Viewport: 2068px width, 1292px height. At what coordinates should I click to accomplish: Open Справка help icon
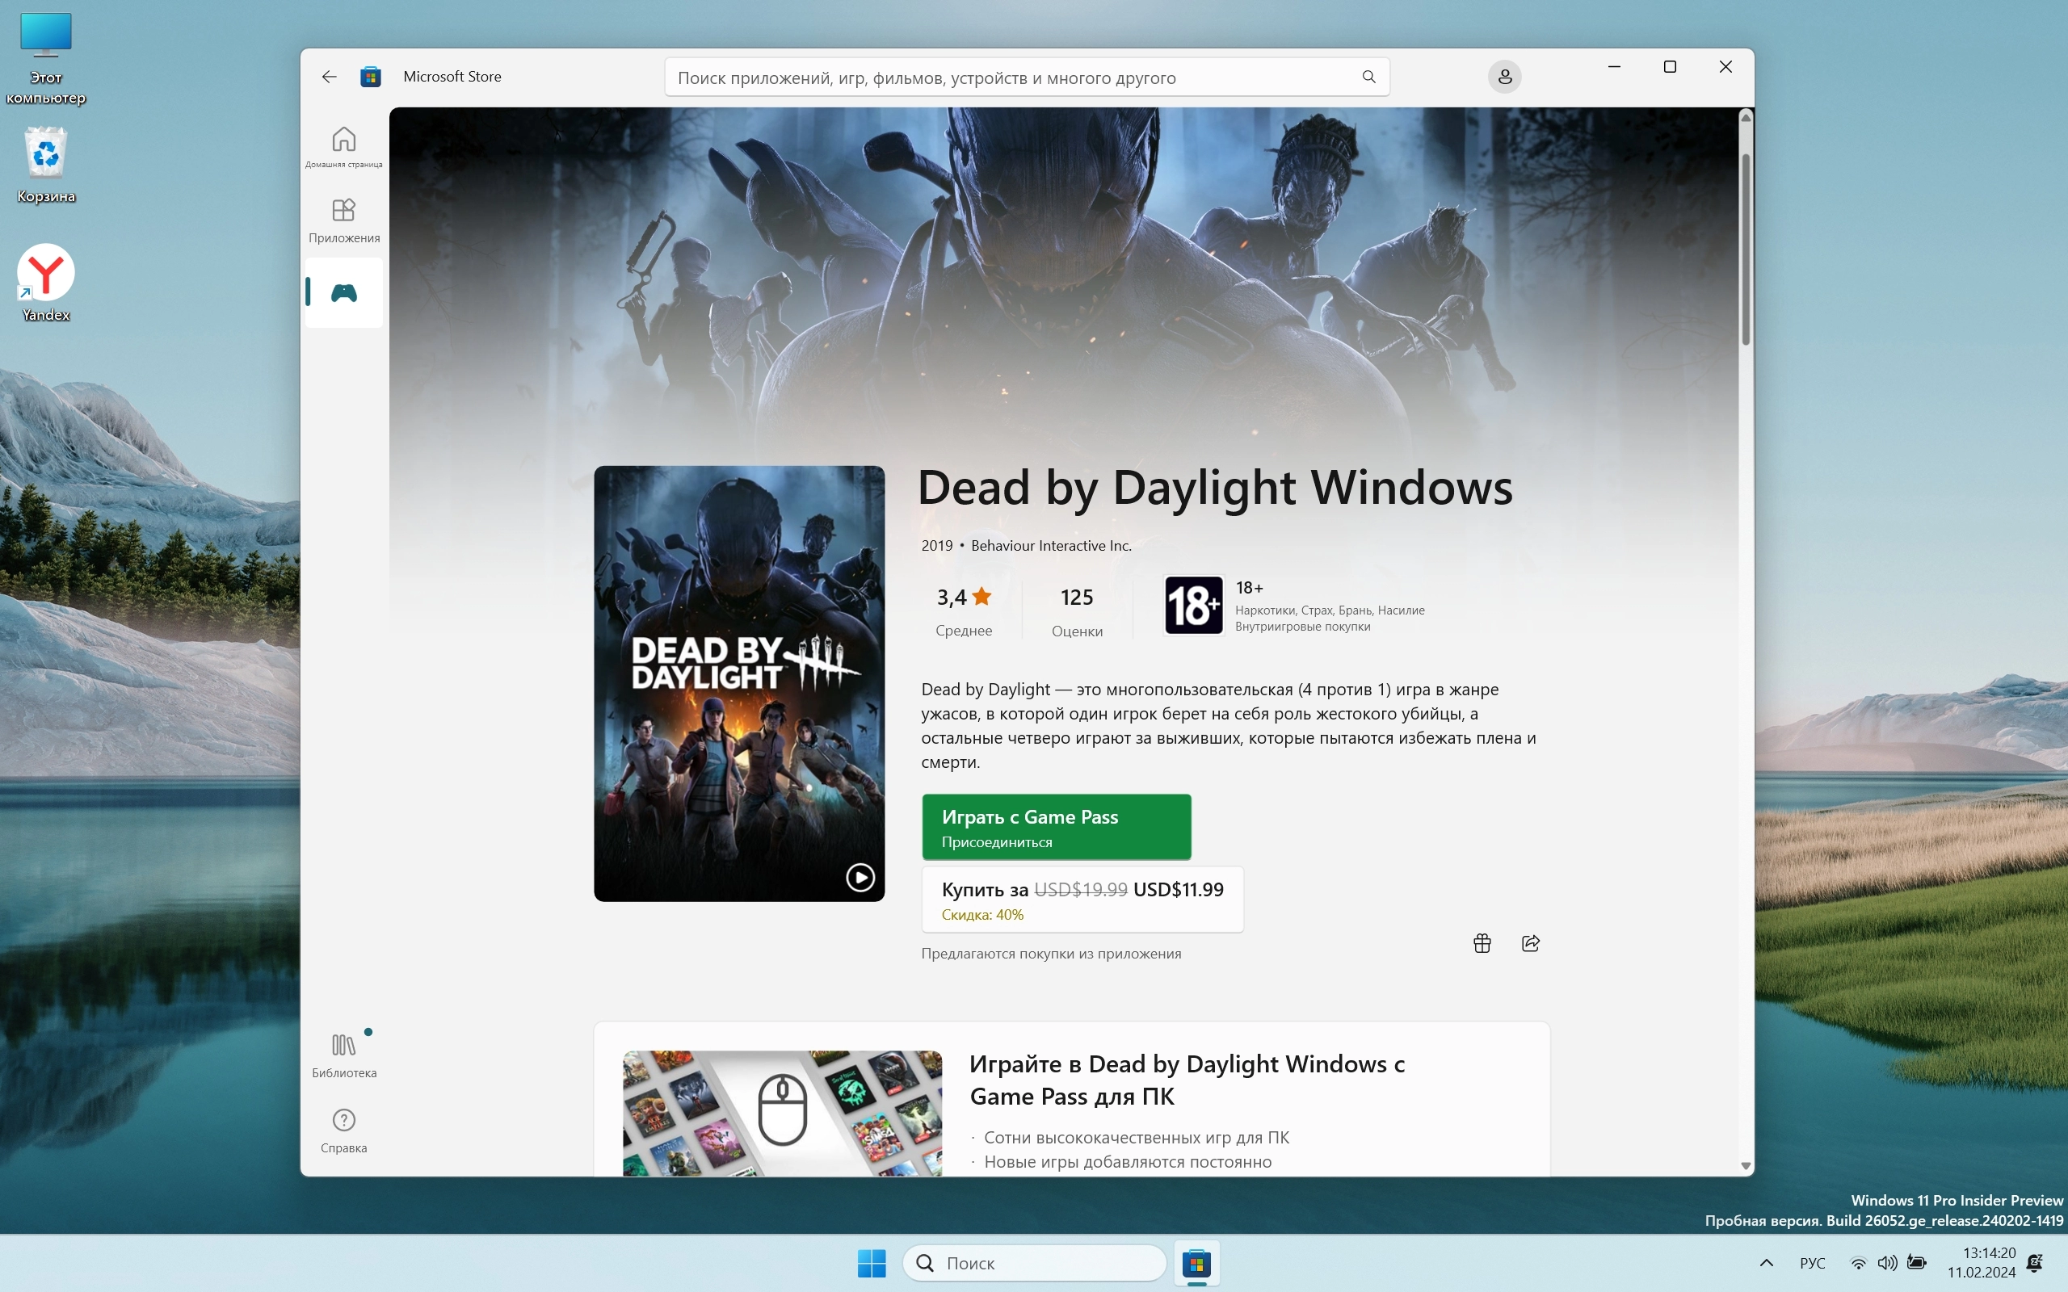click(x=343, y=1129)
